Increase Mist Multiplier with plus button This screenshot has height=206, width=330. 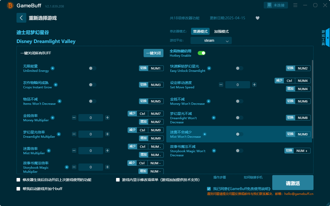point(108,151)
